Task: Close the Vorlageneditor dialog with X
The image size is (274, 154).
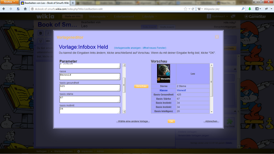Action: pos(217,37)
